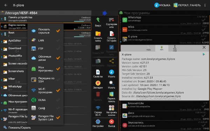Tap the blue arrow between the panels
210x131 pixels.
pyautogui.click(x=105, y=13)
